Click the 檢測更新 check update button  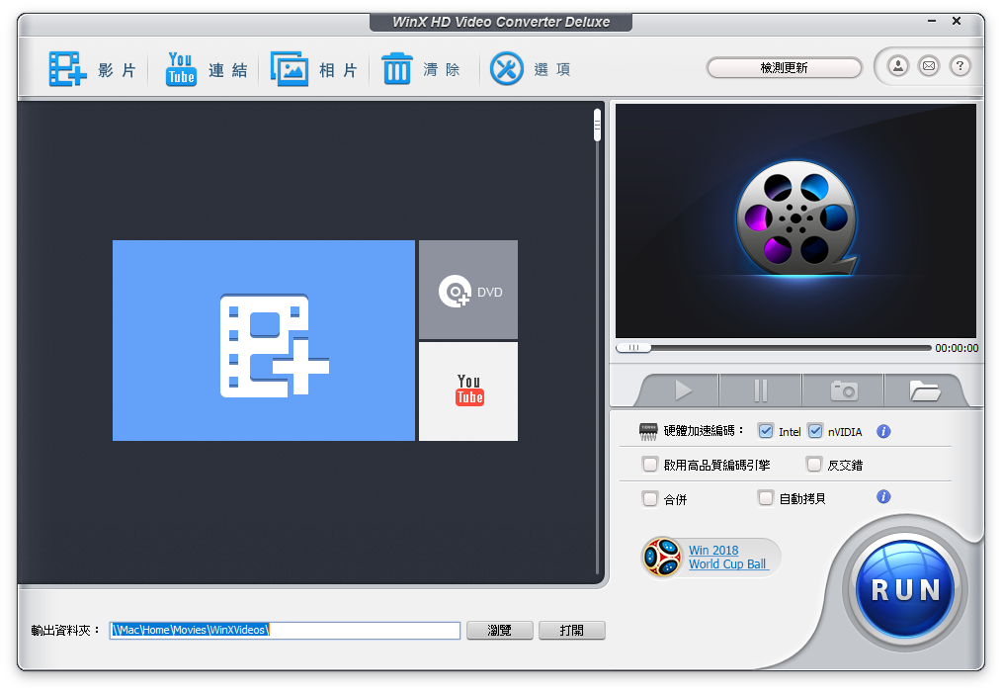[x=784, y=68]
